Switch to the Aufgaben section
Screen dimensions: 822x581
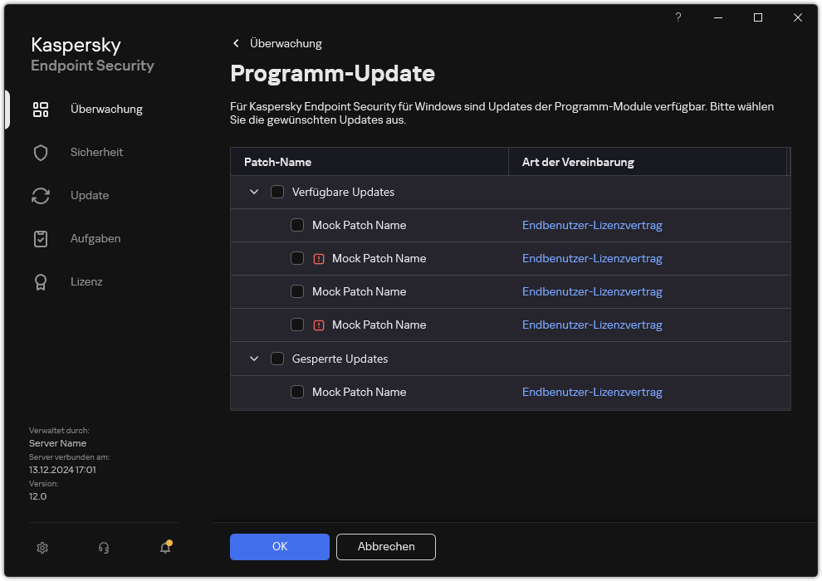tap(95, 238)
